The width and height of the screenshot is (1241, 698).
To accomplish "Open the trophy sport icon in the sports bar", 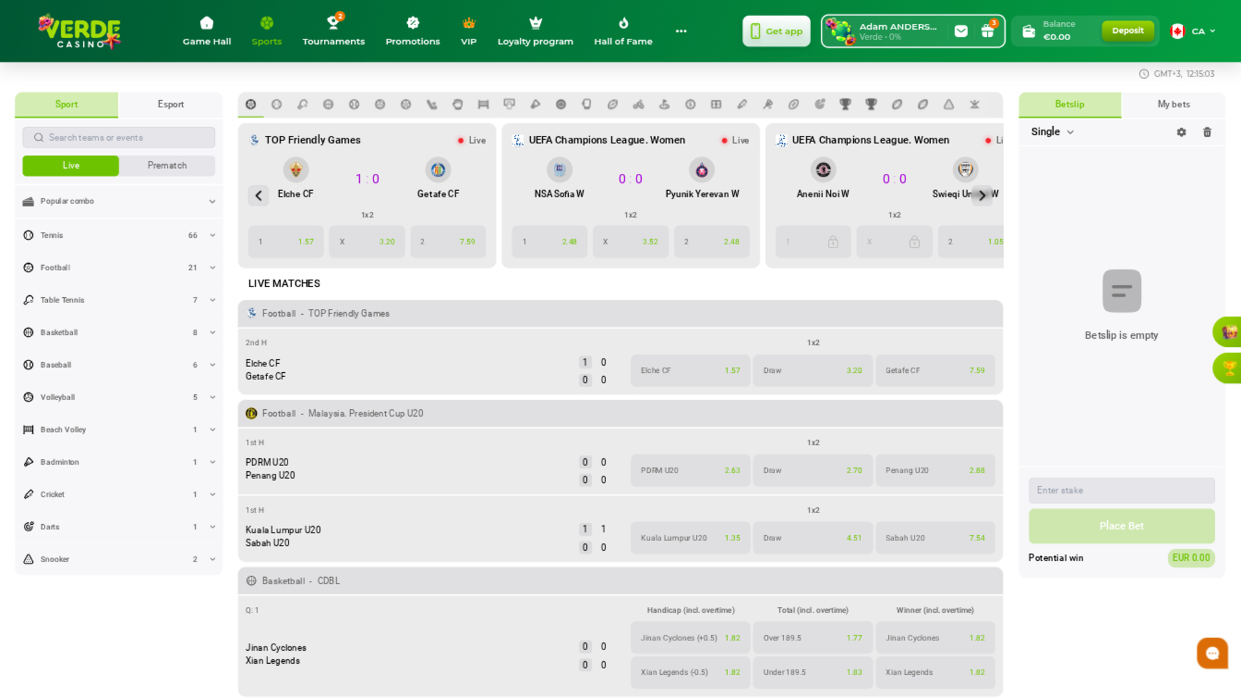I will pyautogui.click(x=845, y=104).
